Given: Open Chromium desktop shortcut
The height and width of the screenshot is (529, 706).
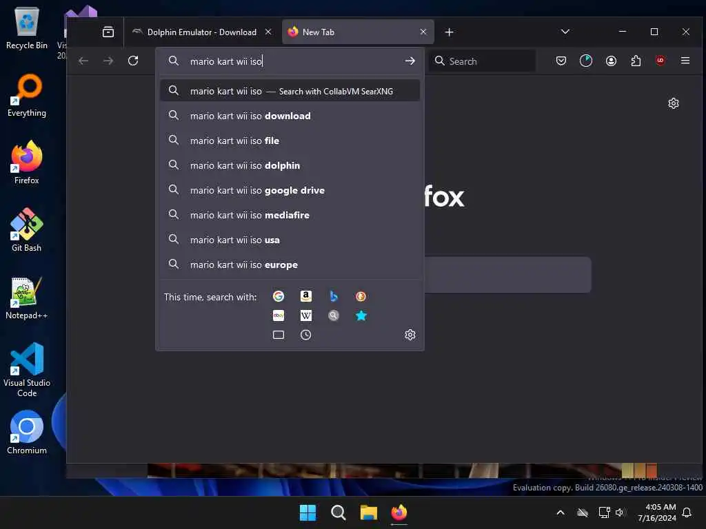Looking at the screenshot, I should (x=27, y=433).
